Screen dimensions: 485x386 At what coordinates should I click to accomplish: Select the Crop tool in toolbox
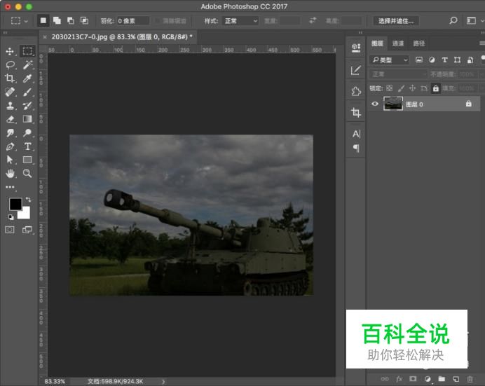[10, 78]
